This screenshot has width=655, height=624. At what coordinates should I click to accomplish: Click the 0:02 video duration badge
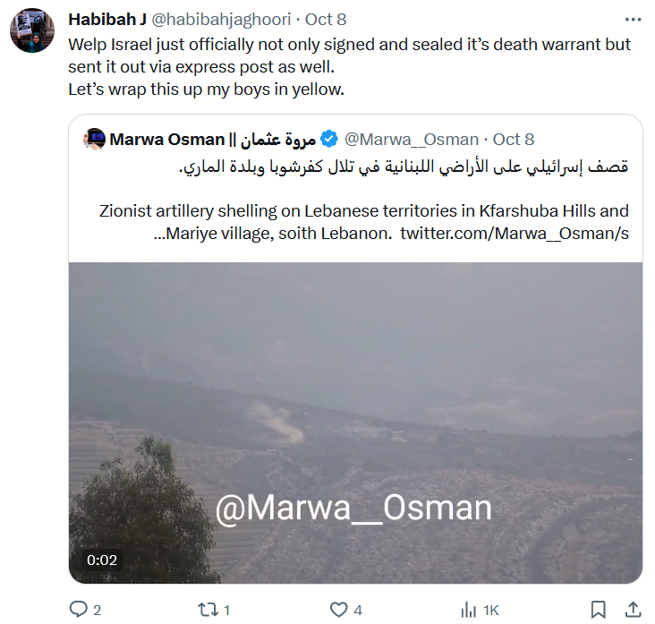pyautogui.click(x=102, y=560)
